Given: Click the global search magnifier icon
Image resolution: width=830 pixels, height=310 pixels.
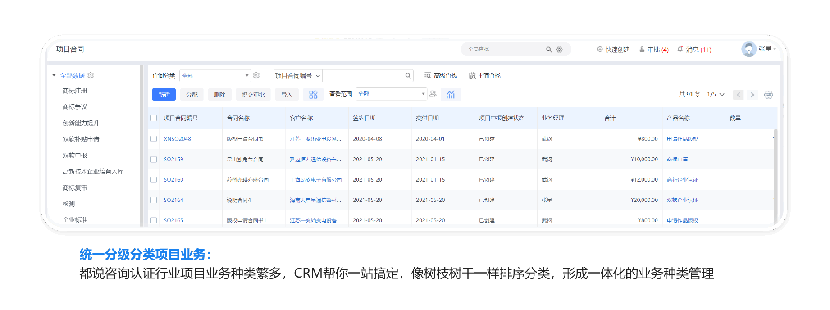Looking at the screenshot, I should 548,50.
